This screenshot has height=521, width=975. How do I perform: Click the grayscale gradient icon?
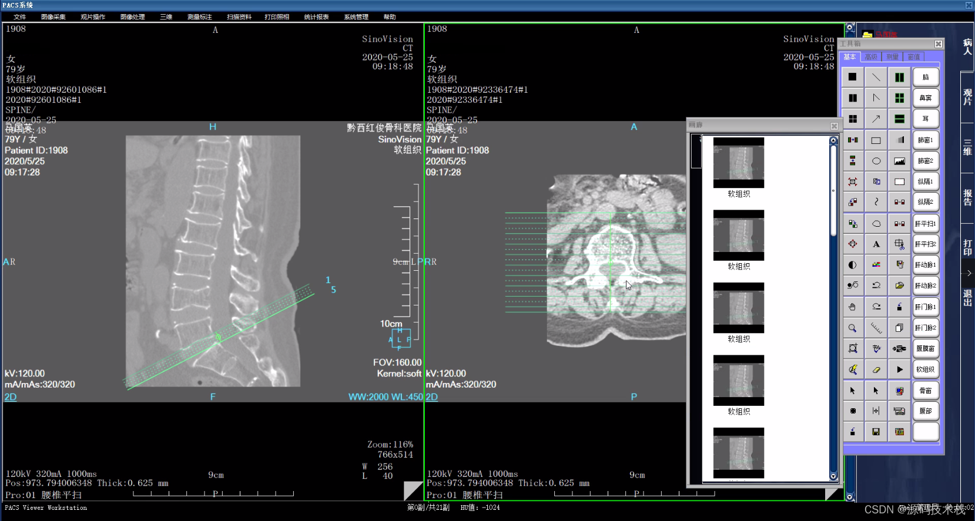899,140
